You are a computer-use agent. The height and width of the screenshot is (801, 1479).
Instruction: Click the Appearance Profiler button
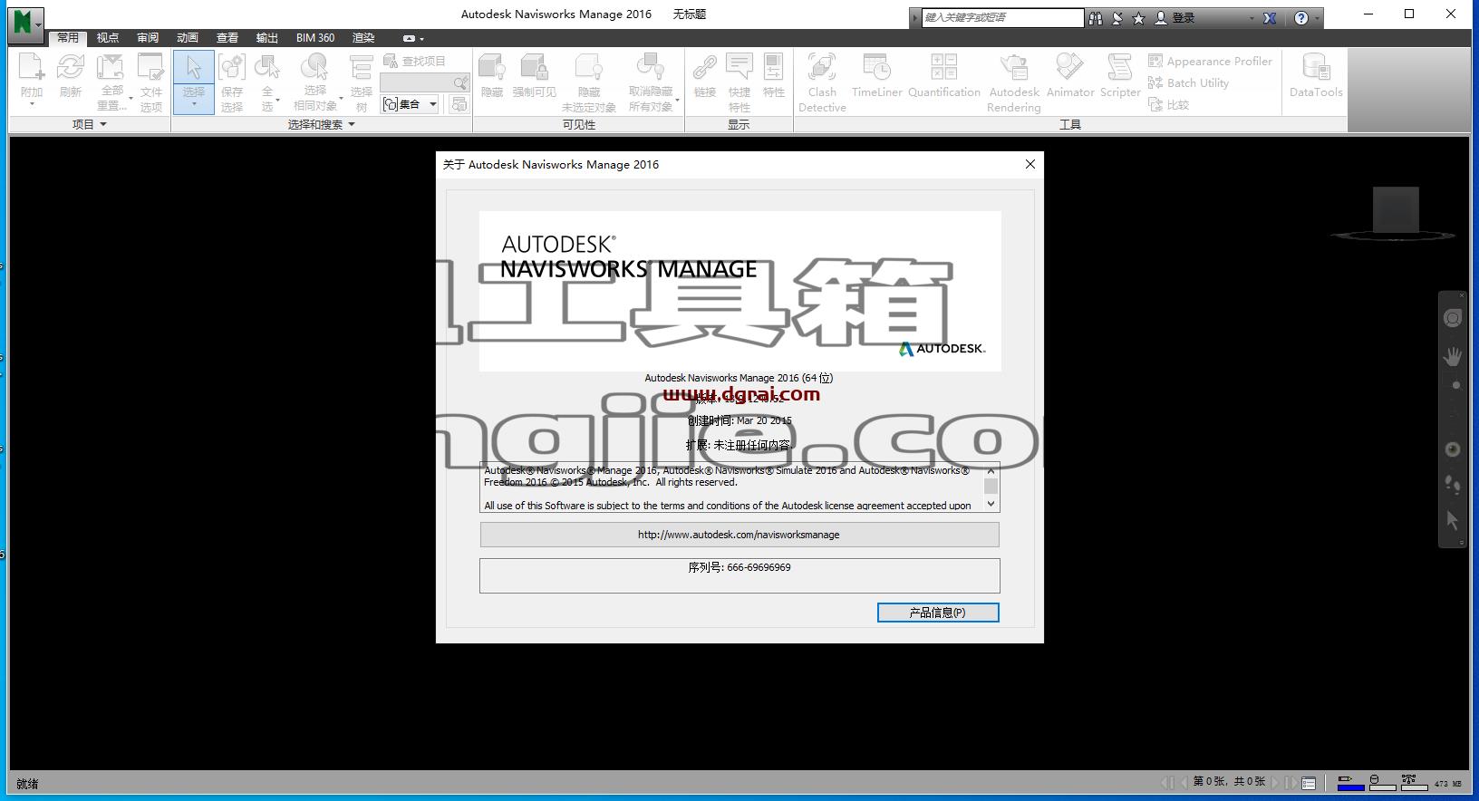1210,62
